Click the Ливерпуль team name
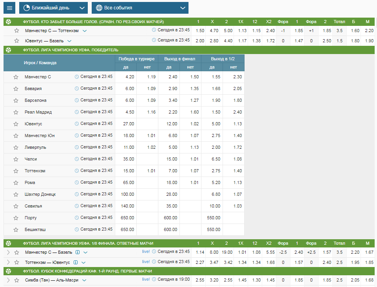The height and width of the screenshot is (287, 377). [35, 147]
